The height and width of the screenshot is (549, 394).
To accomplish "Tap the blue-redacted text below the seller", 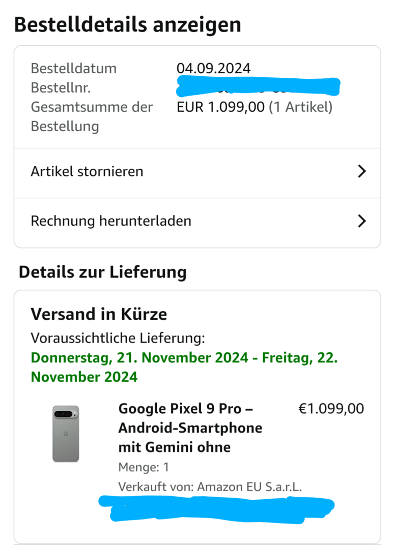I will pos(217,509).
